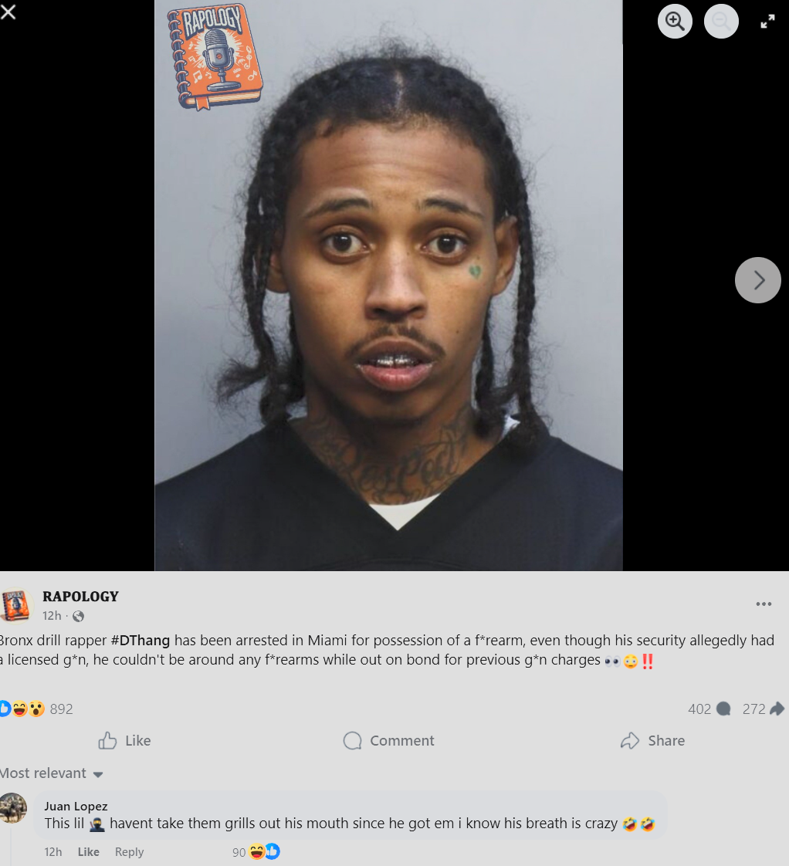View reactions on Juan Lopez's comment

[x=256, y=851]
